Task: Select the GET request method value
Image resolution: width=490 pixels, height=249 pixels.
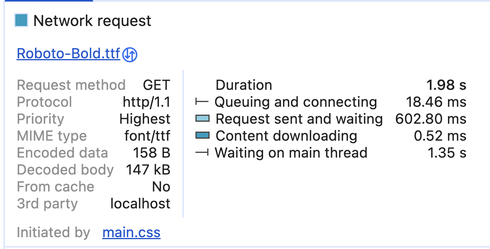Action: [x=156, y=85]
